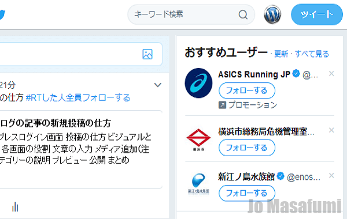
Task: Dismiss 横浜市総務局危機管理室 suggestion
Action: (331, 130)
